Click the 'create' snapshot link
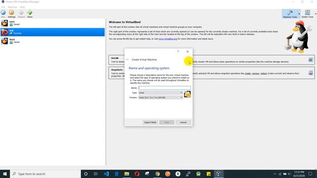Image resolution: width=317 pixels, height=178 pixels. tap(248, 74)
